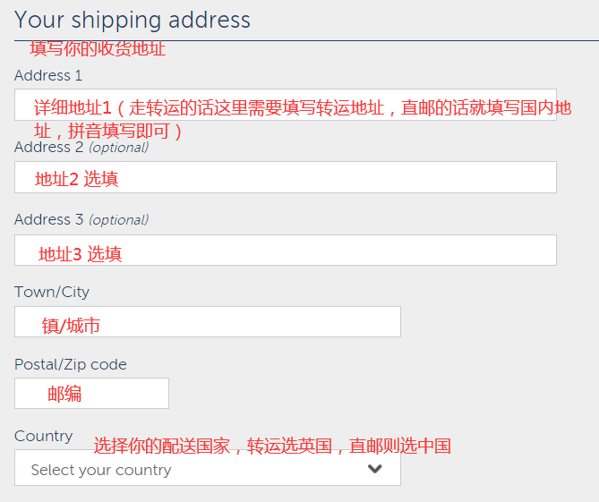Click the "Address 3 (optional)" label

81,219
